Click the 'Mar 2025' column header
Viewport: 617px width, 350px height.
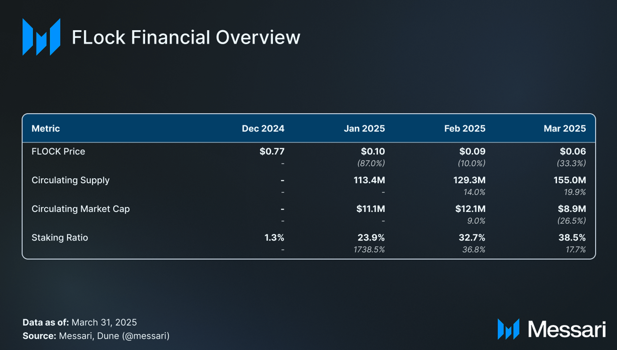565,128
